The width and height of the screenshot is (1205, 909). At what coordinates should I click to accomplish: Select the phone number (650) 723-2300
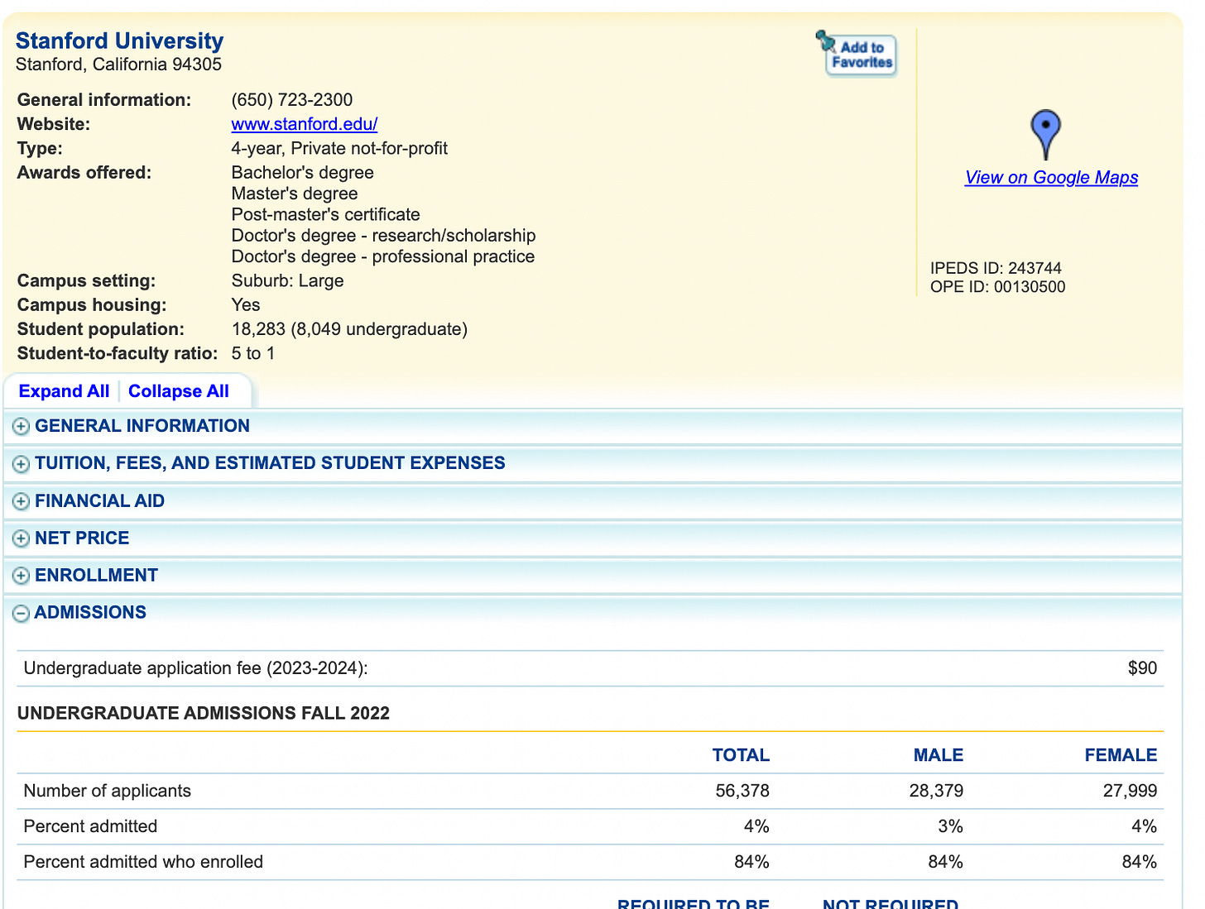tap(292, 100)
